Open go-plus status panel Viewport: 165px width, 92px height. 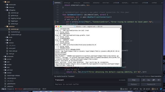[124, 89]
